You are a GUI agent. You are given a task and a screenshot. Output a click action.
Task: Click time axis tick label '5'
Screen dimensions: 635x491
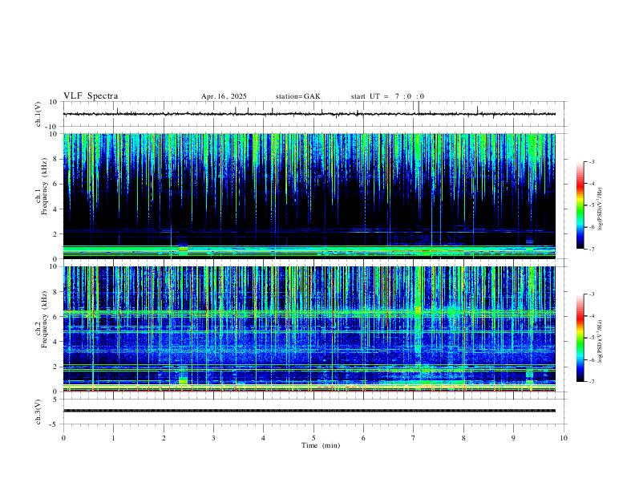313,438
